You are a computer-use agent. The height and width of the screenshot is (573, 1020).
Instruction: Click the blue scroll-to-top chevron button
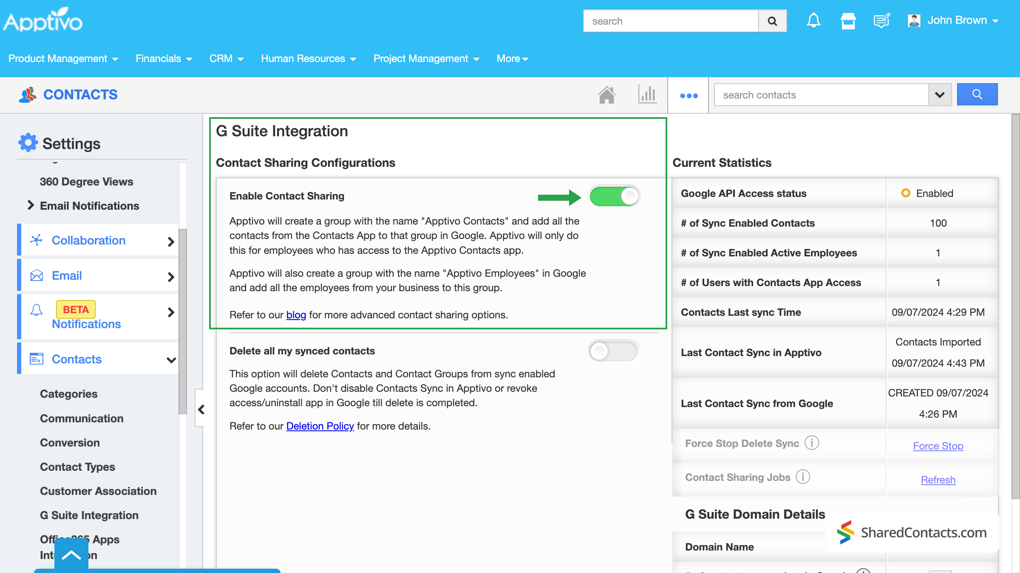tap(71, 554)
